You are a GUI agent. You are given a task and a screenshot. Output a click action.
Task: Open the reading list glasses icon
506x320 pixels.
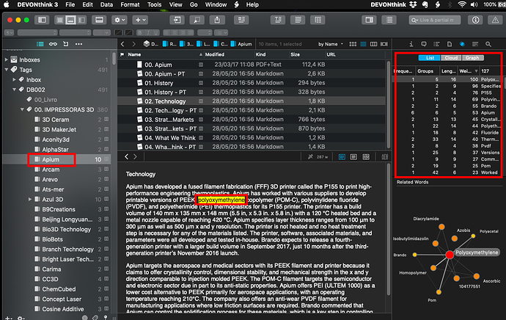tap(53, 44)
